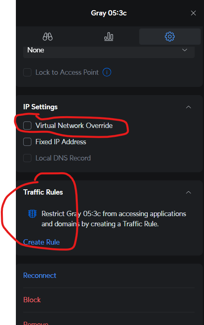204x325 pixels.
Task: Click the Remove option
Action: [x=36, y=323]
